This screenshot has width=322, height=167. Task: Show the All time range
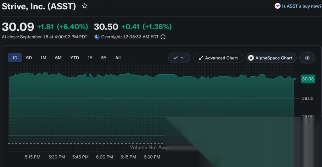(118, 58)
